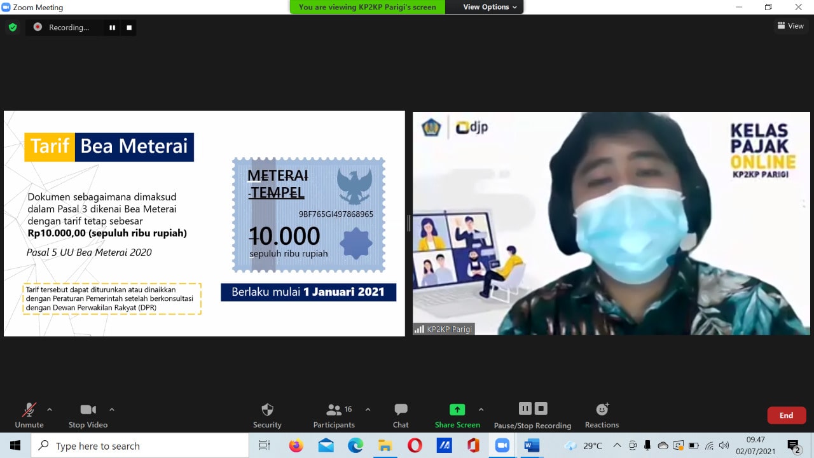Expand video options arrow beside Stop Video
The image size is (814, 458).
point(112,410)
